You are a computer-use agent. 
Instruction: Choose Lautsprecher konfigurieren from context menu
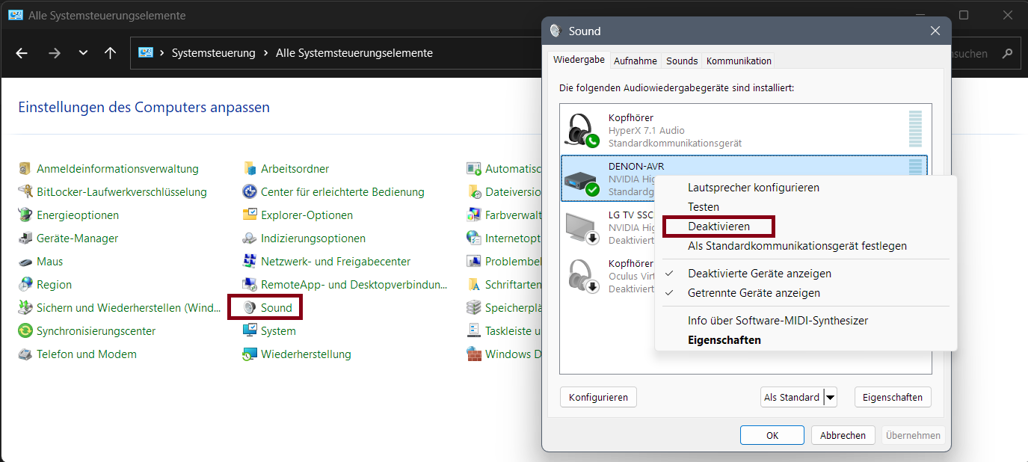pyautogui.click(x=805, y=188)
